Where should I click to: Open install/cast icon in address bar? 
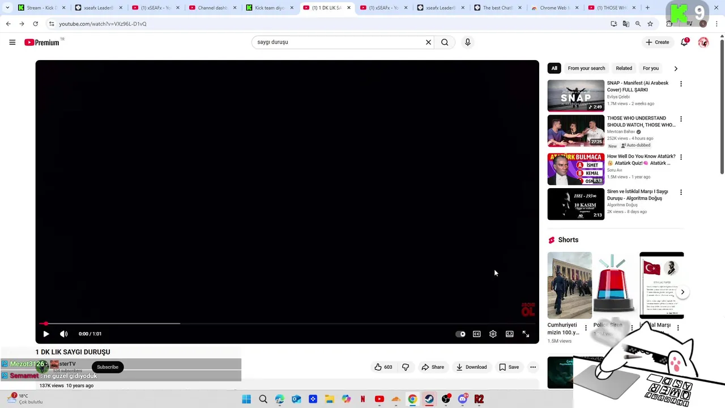pyautogui.click(x=613, y=24)
